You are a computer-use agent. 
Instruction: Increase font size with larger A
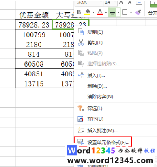click(x=121, y=2)
